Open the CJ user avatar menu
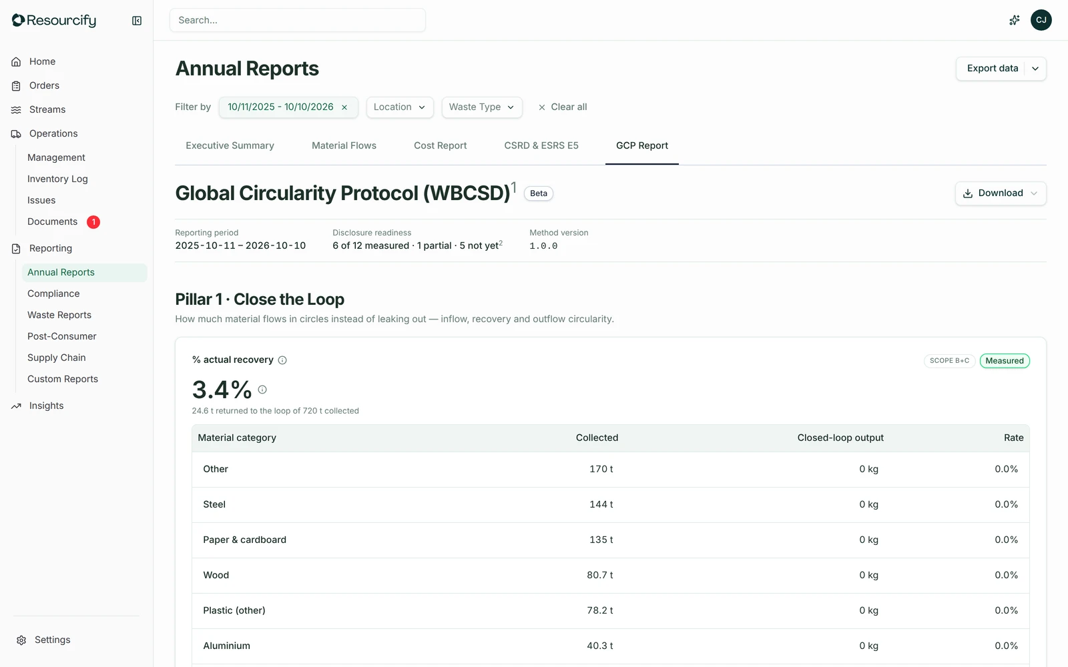 (x=1041, y=20)
